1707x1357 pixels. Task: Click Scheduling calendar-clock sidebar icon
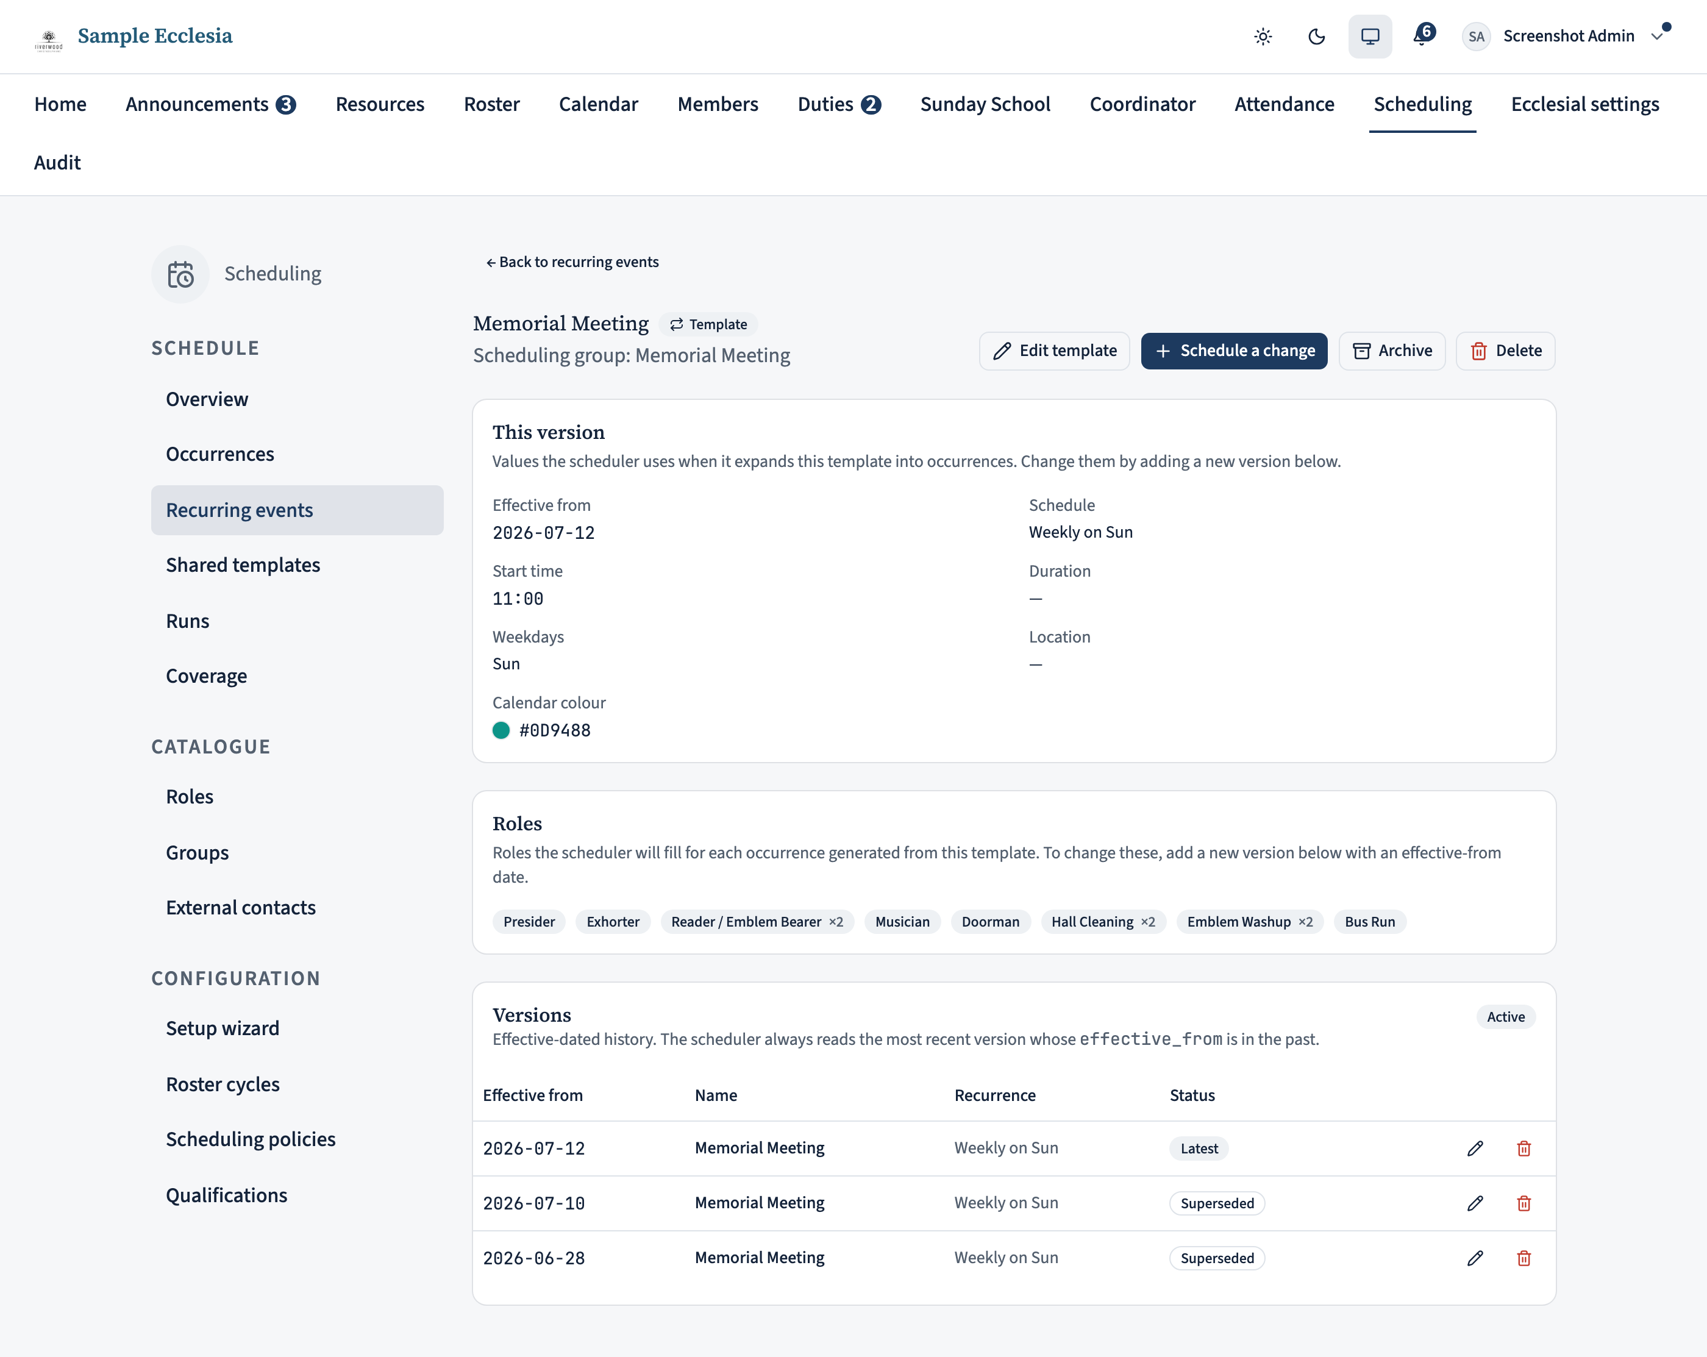coord(180,274)
